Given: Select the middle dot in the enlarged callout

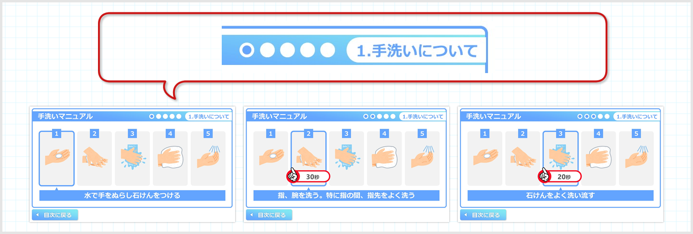Looking at the screenshot, I should 287,50.
